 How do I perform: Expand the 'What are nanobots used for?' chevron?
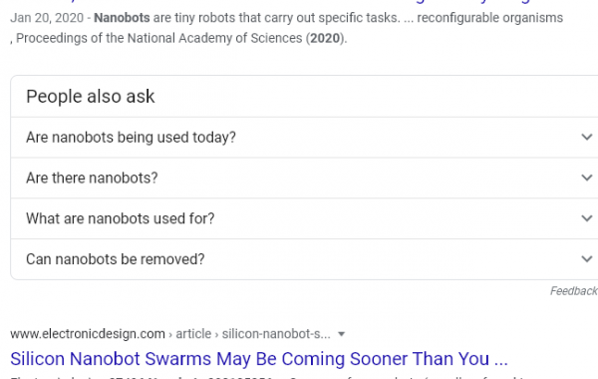(587, 218)
